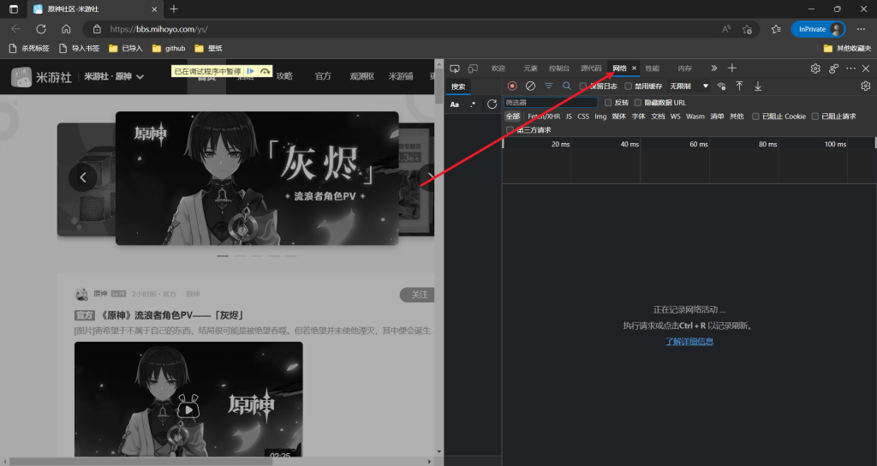Click the 了解详细信息 link
The width and height of the screenshot is (877, 466).
click(x=689, y=341)
